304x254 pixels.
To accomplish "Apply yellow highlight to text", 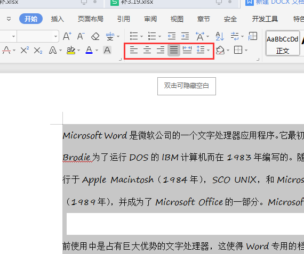I will pyautogui.click(x=71, y=51).
